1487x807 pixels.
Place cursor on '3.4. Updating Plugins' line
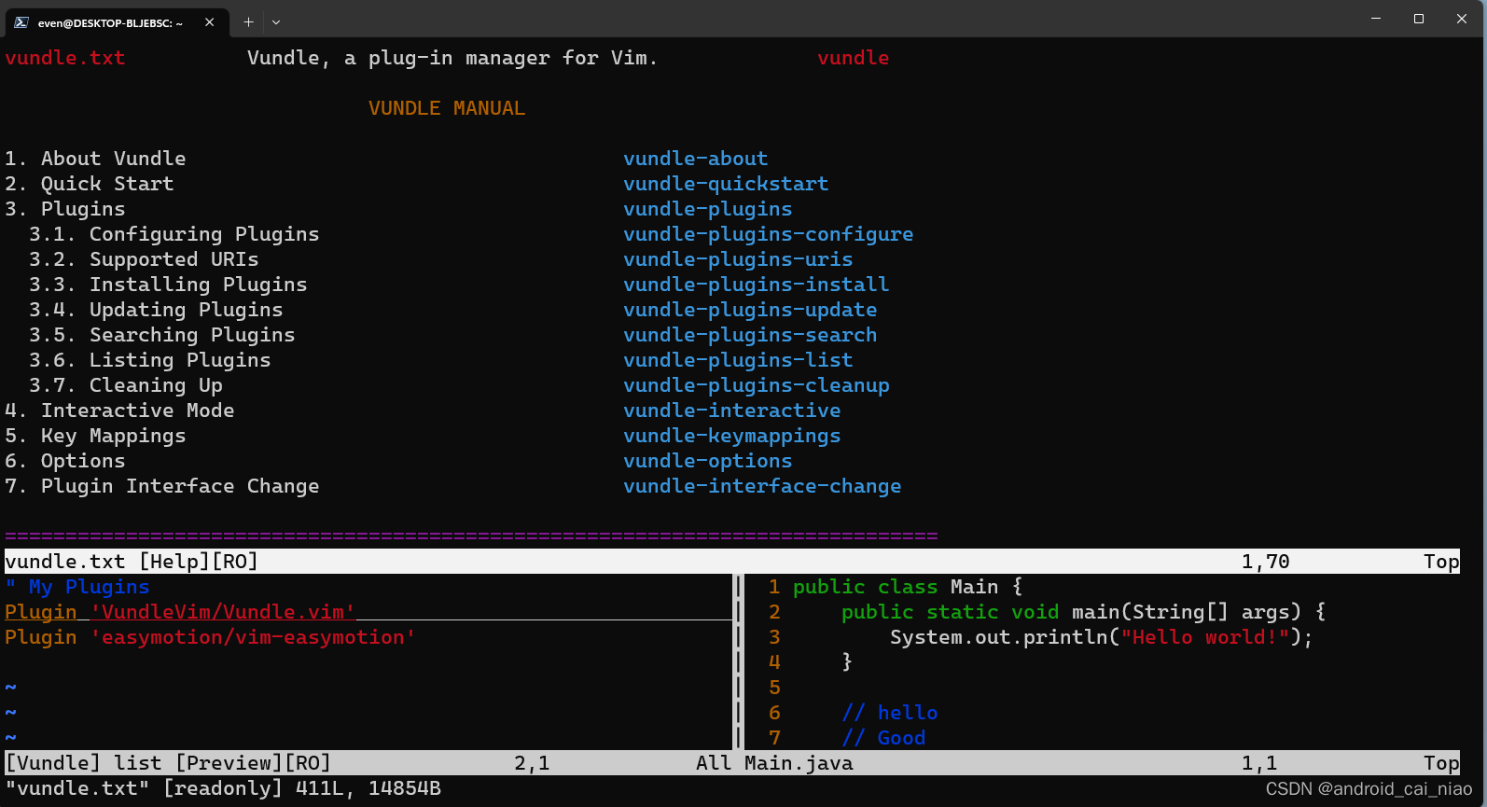(156, 310)
